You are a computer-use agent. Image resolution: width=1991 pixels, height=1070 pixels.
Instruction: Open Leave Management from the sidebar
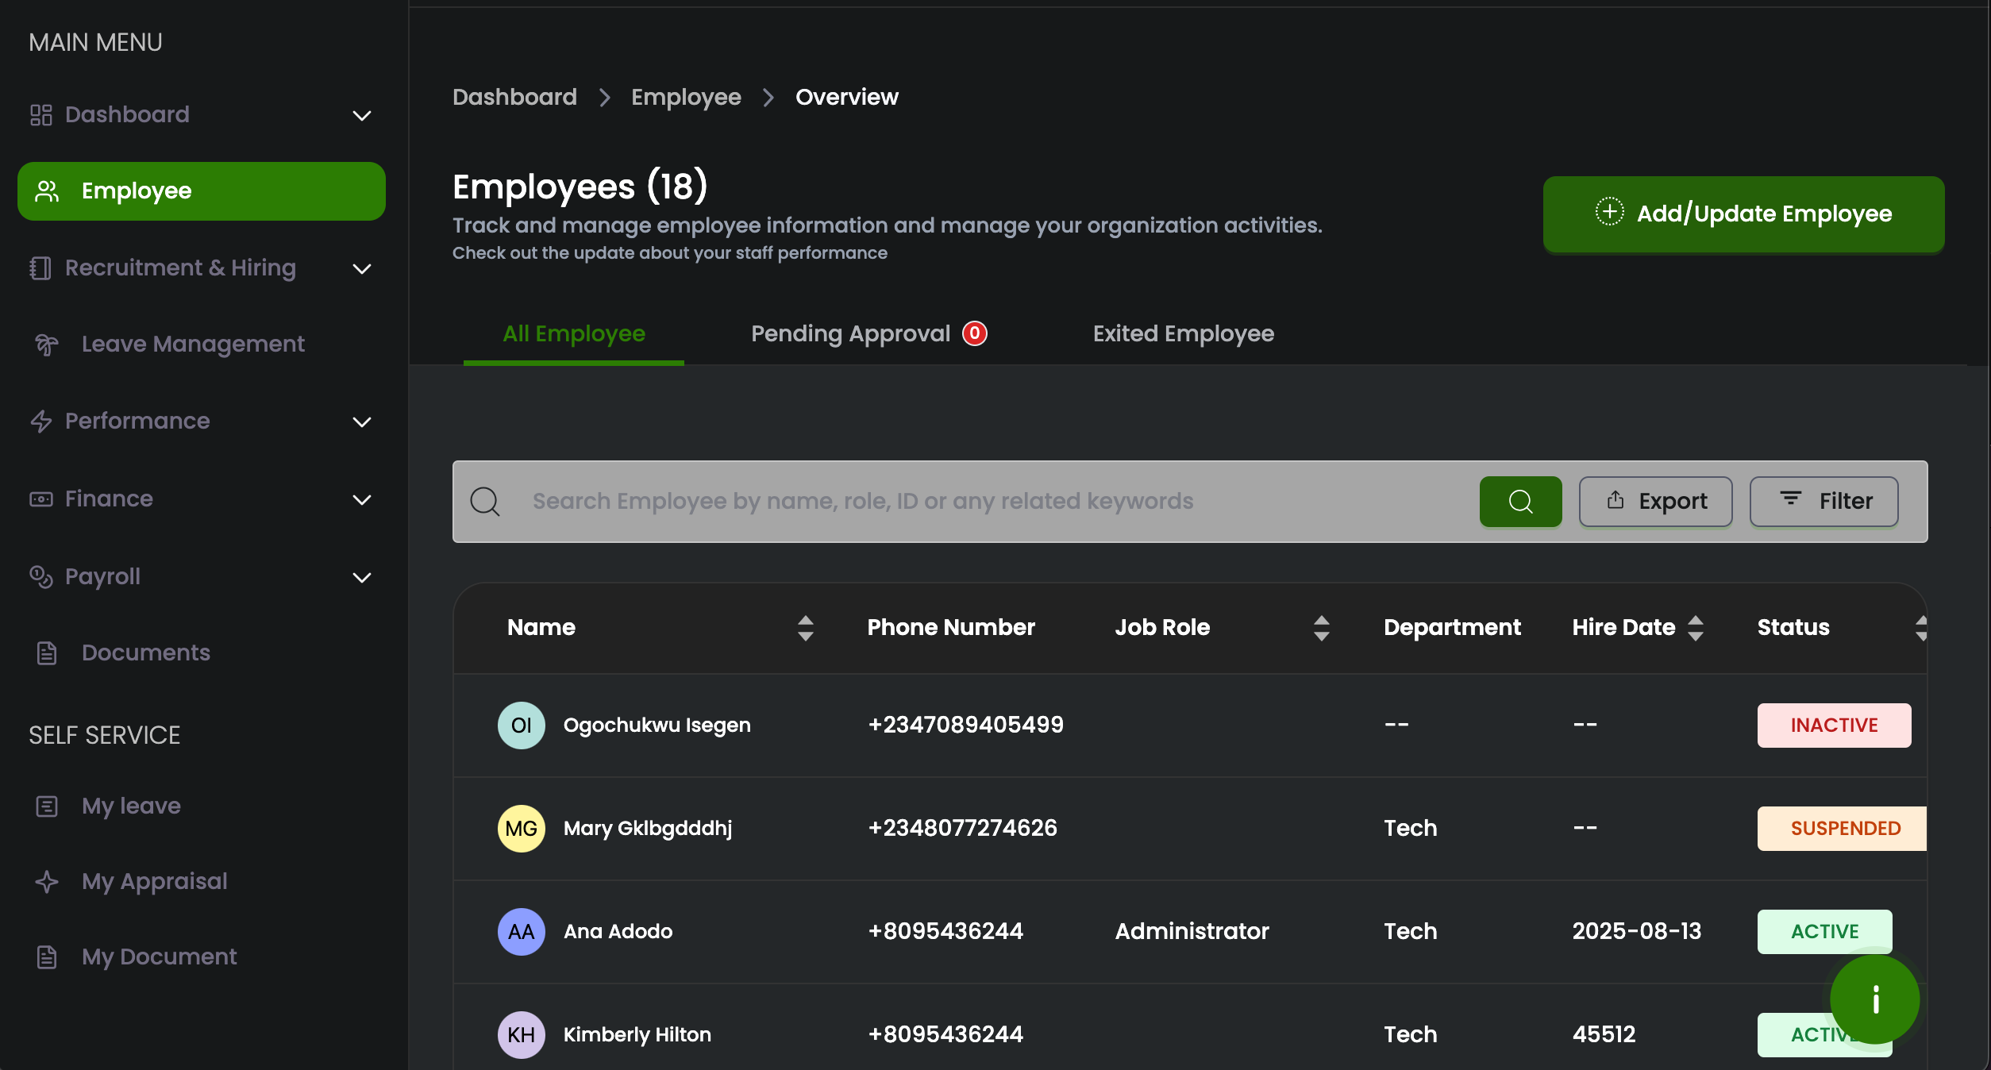click(192, 344)
